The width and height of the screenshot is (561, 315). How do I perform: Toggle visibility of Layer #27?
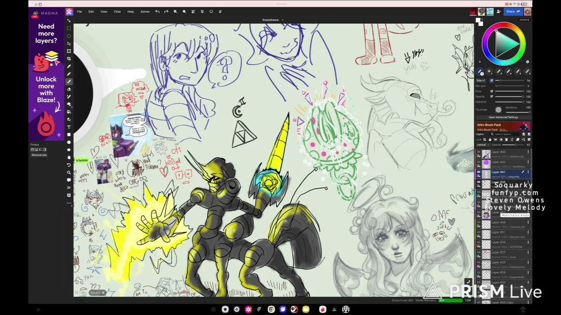click(x=479, y=252)
